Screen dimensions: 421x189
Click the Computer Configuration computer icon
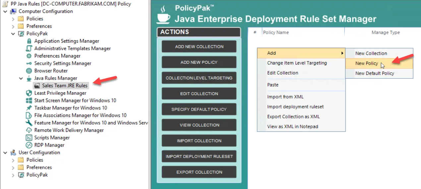pos(13,11)
